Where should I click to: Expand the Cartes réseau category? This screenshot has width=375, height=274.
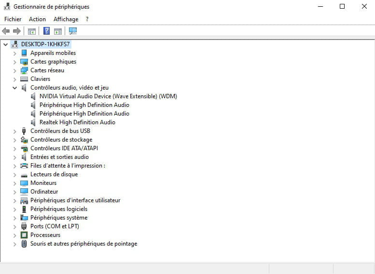[x=15, y=71]
